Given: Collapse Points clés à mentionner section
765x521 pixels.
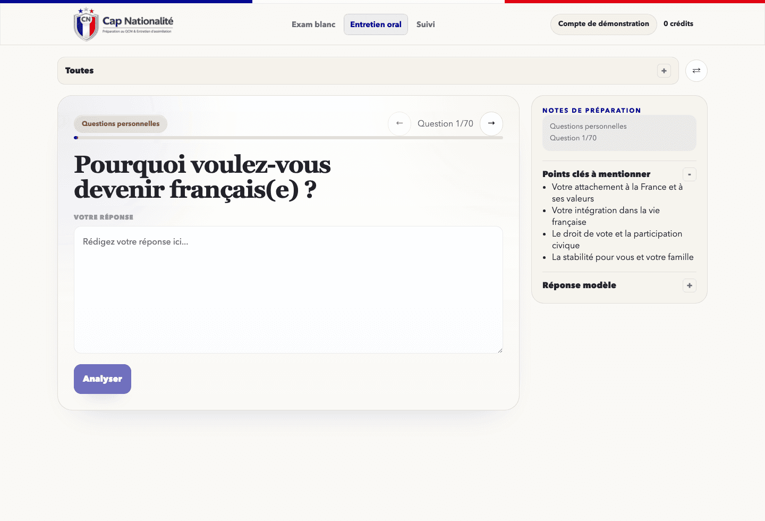Looking at the screenshot, I should click(x=690, y=174).
